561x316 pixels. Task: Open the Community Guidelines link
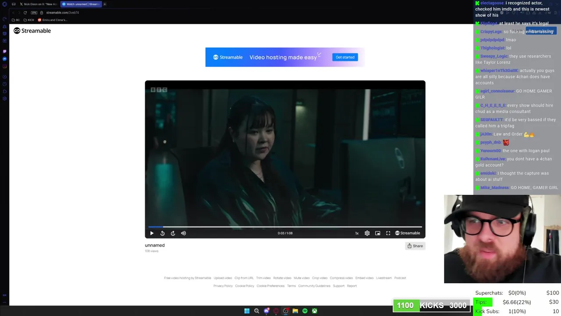(314, 286)
